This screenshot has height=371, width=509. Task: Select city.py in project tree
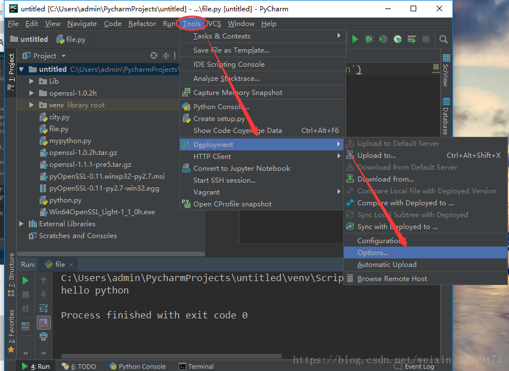click(x=59, y=117)
